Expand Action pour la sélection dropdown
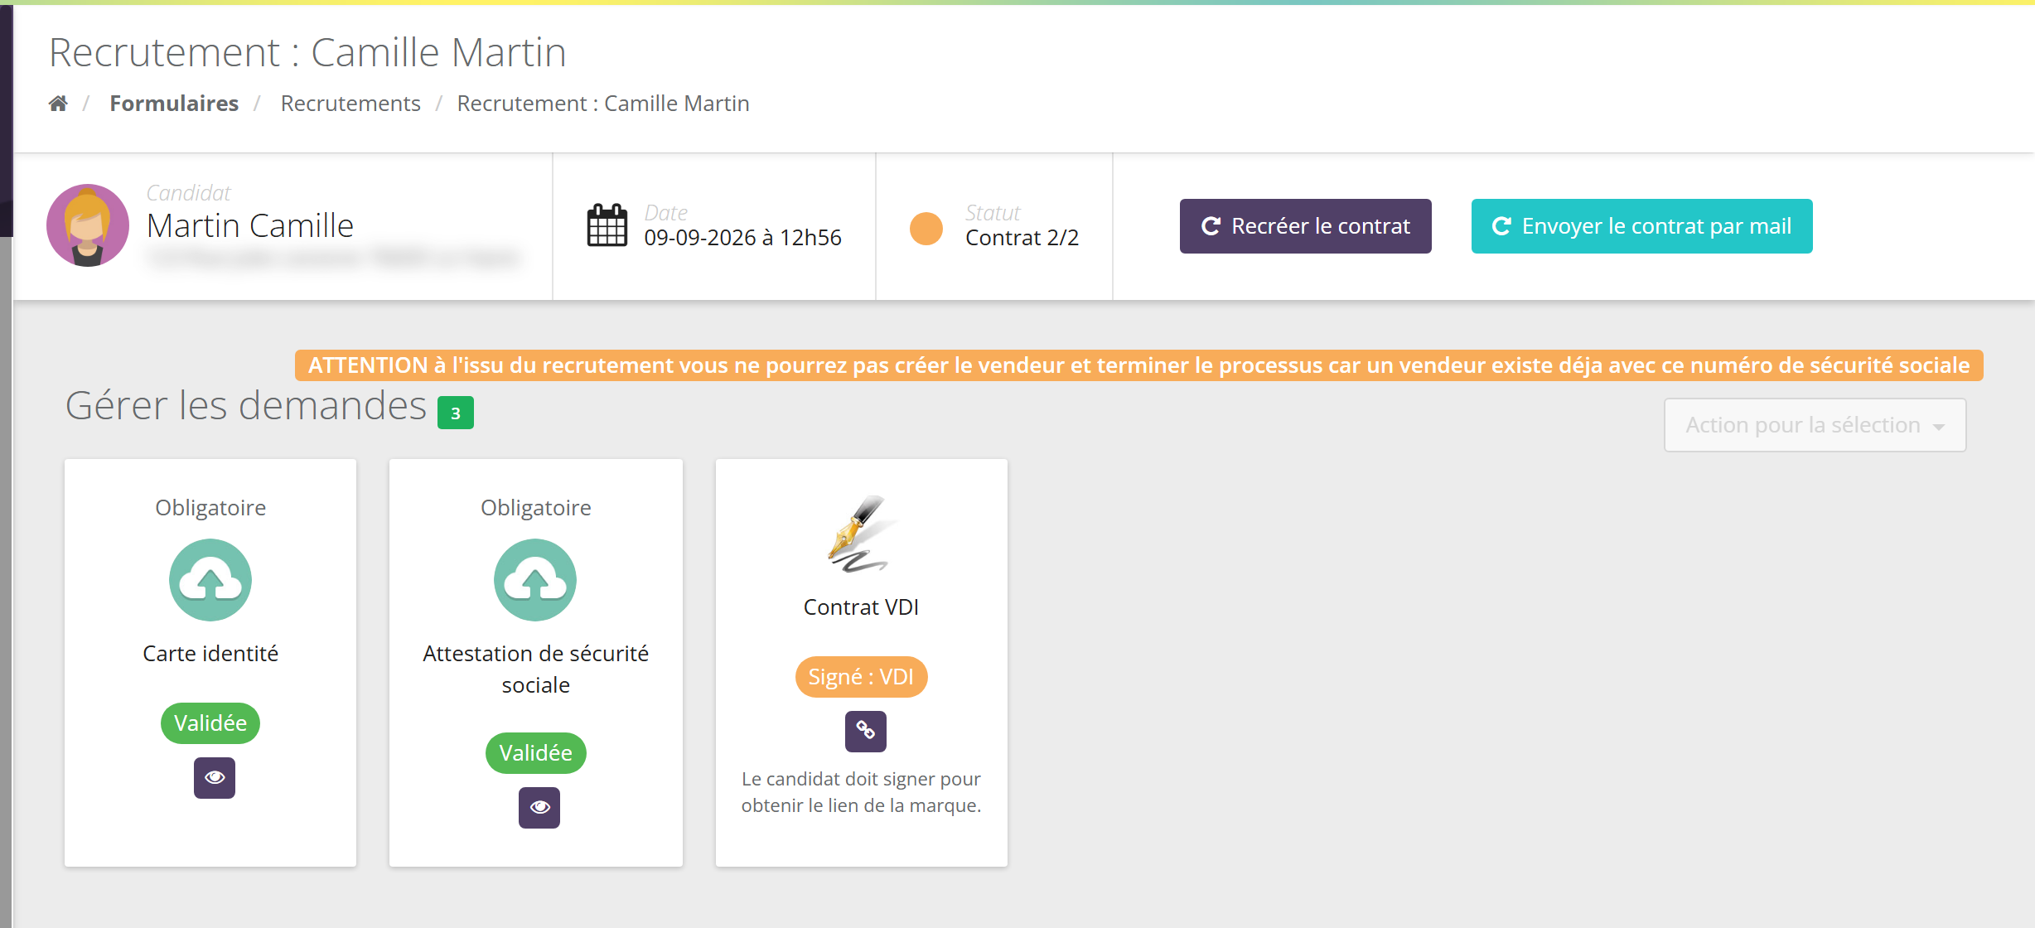Image resolution: width=2035 pixels, height=928 pixels. [1815, 425]
